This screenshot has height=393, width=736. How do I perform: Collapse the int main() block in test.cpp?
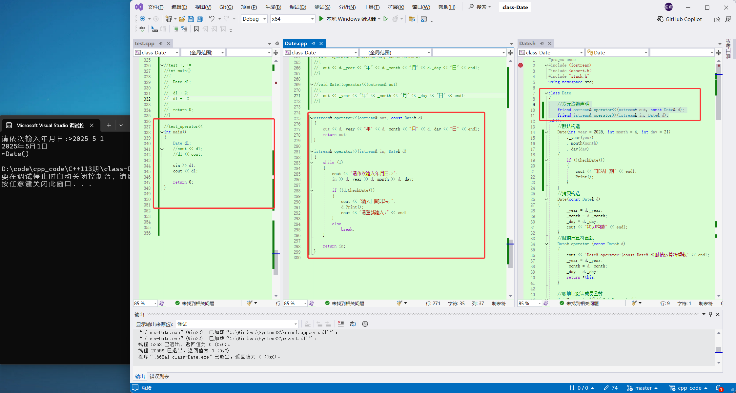click(x=162, y=132)
